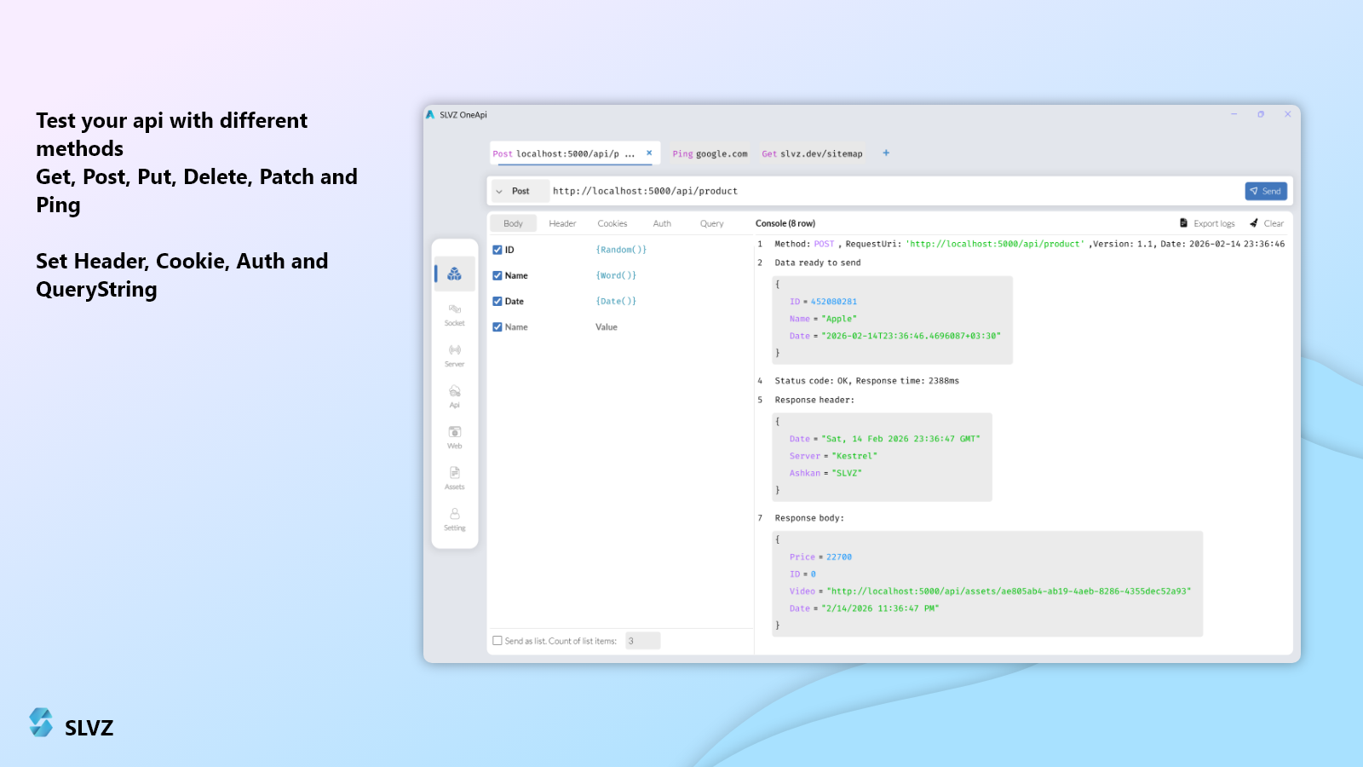Switch to the Ping google.com tab
The height and width of the screenshot is (767, 1363).
tap(710, 154)
